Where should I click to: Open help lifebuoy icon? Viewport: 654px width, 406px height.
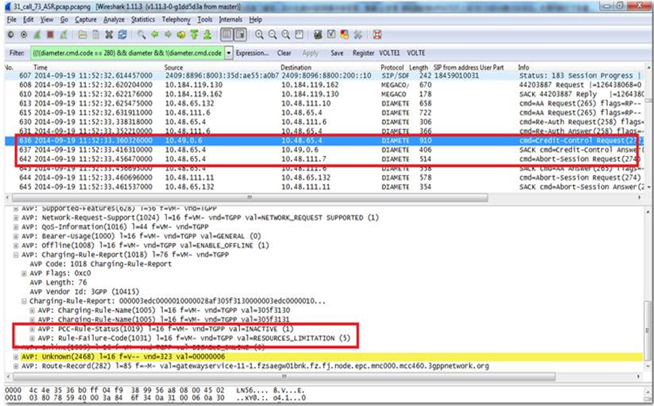point(377,35)
